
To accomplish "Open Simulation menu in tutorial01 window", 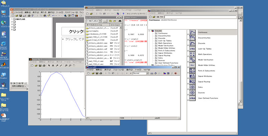I will (x=118, y=70).
